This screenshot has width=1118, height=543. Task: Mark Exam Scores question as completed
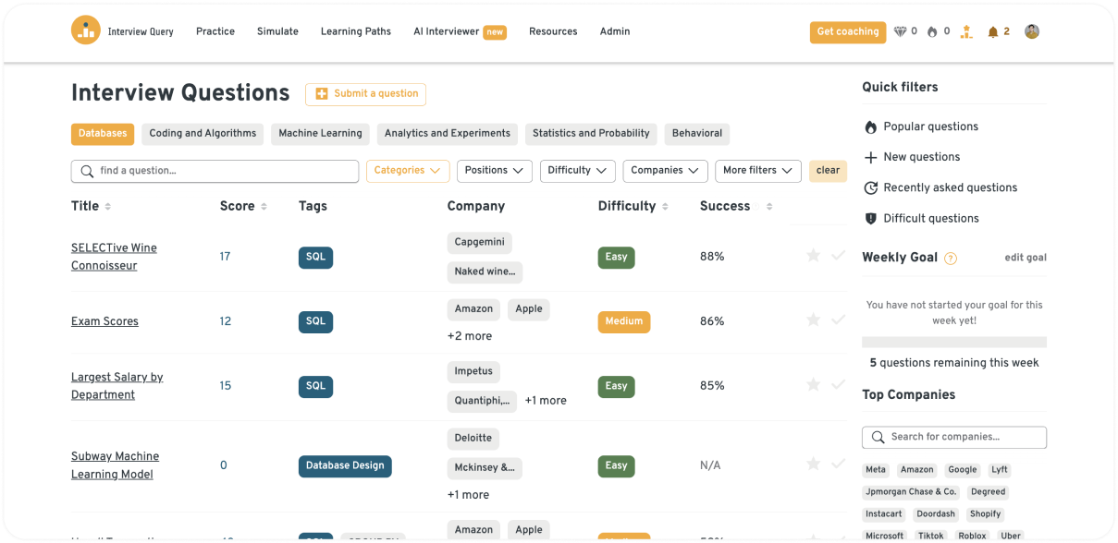[x=838, y=320]
